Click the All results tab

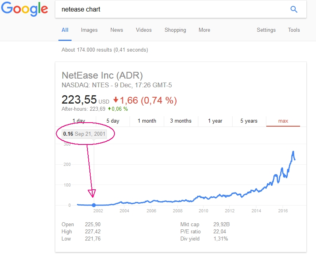[x=65, y=30]
